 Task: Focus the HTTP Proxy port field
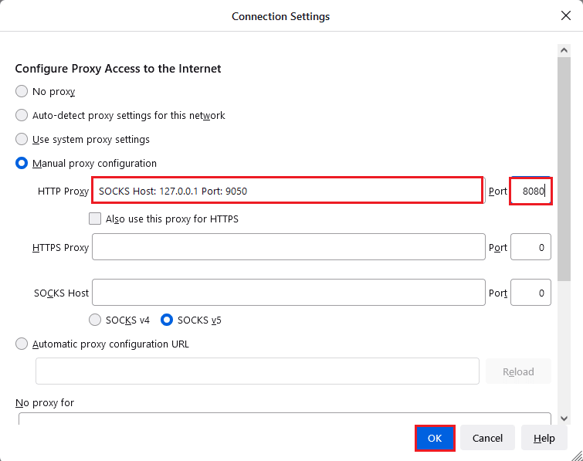pos(530,191)
